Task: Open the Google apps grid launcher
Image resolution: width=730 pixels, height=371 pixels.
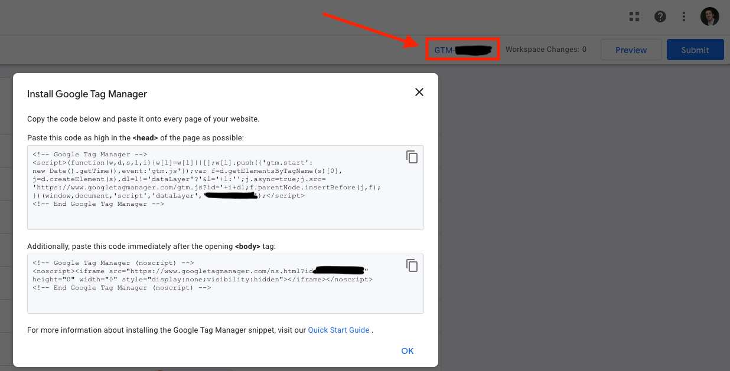Action: (x=634, y=17)
